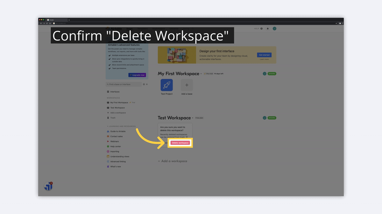Screen dimensions: 382x214
Task: Click Share button for Test Workspace
Action: pos(272,118)
